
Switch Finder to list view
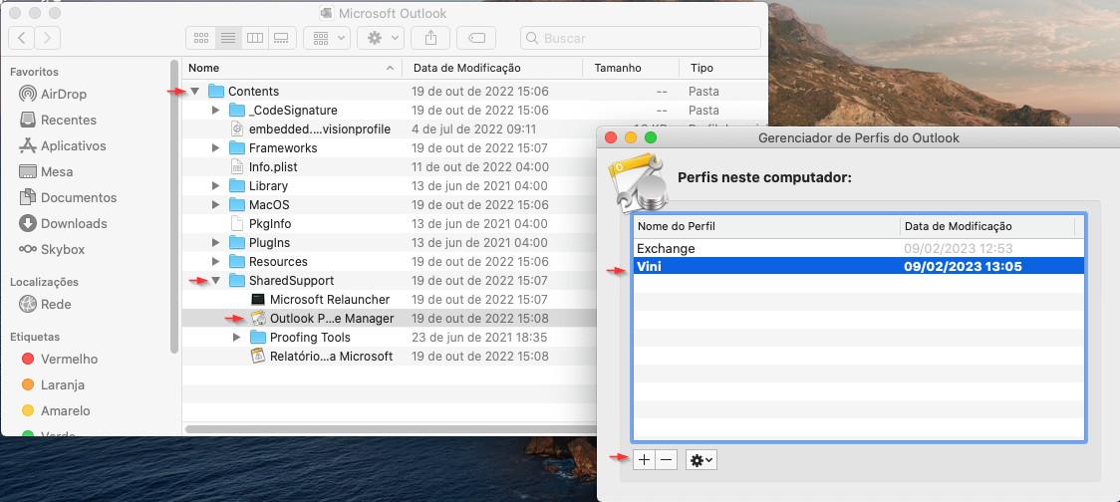(228, 38)
